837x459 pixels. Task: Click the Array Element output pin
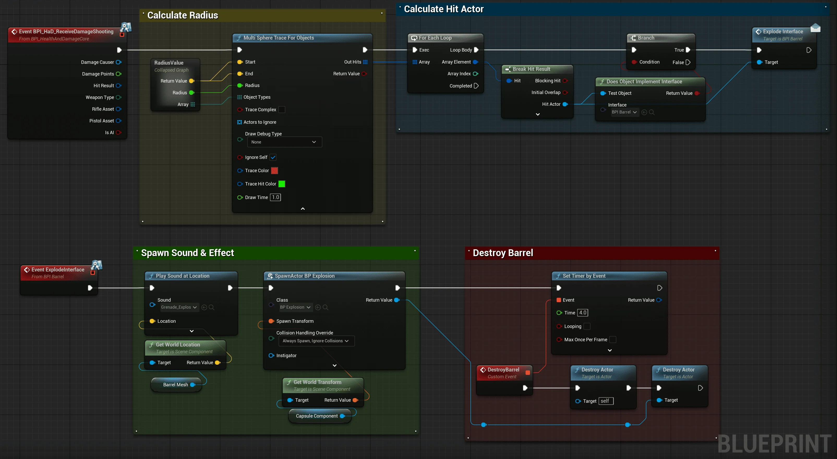click(x=475, y=62)
